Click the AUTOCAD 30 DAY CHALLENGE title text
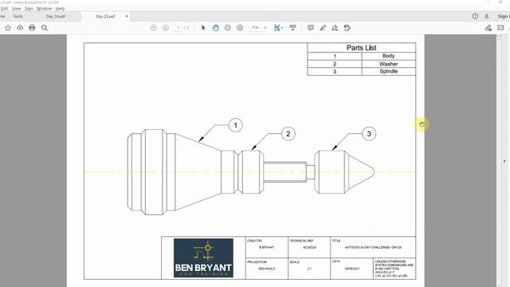The width and height of the screenshot is (510, 287). click(373, 248)
